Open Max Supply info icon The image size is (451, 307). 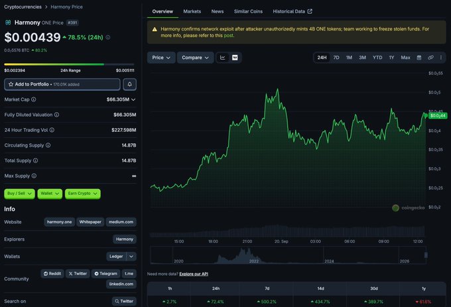(34, 176)
